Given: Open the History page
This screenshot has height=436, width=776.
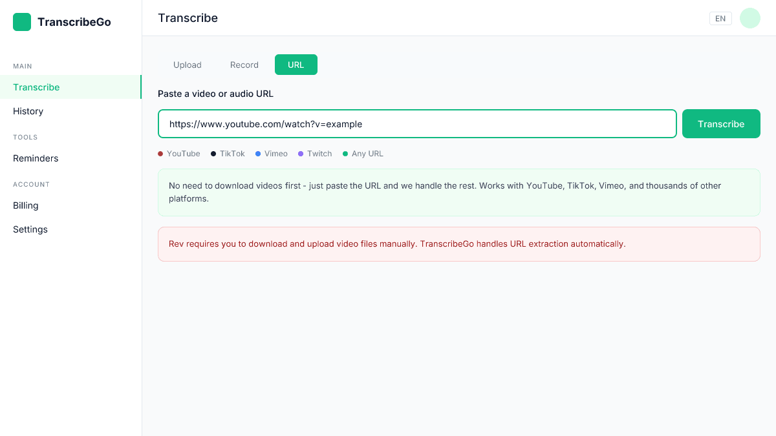Looking at the screenshot, I should pos(28,111).
